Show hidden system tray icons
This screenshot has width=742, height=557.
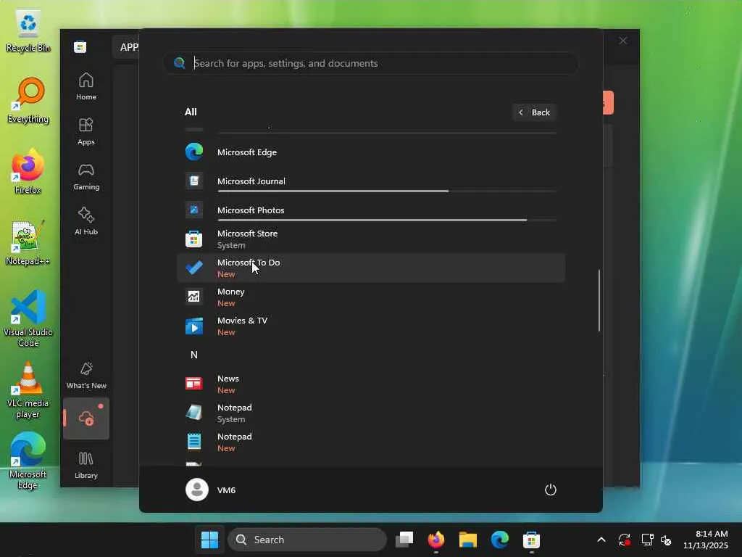[601, 540]
